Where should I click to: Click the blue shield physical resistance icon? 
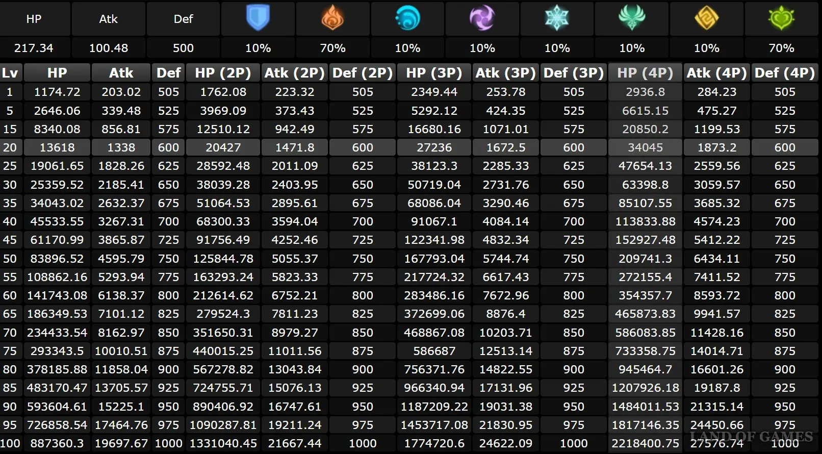pyautogui.click(x=258, y=18)
